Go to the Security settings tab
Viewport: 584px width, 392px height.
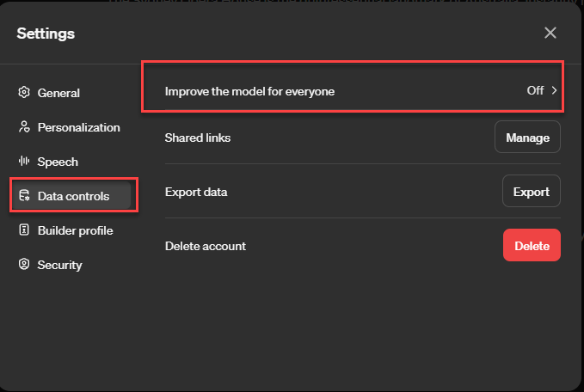[x=59, y=265]
